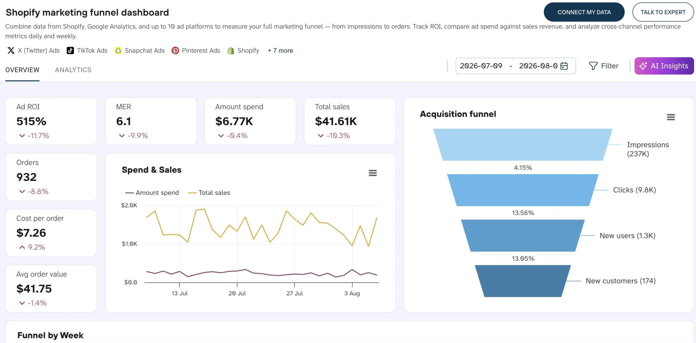Image resolution: width=696 pixels, height=343 pixels.
Task: Click the start date 2026-07-09 field
Action: [x=481, y=66]
